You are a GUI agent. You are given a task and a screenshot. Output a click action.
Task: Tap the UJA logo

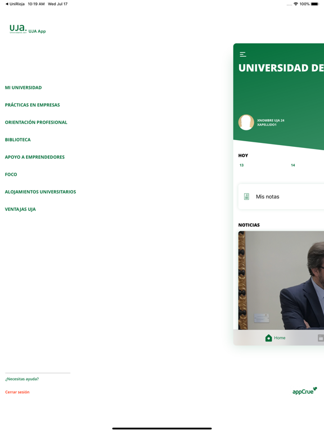click(x=18, y=29)
